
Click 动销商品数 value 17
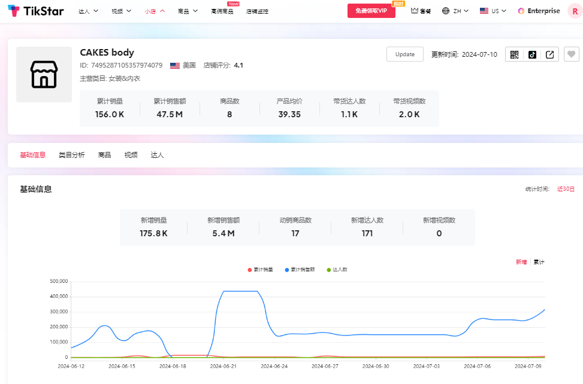[x=295, y=233]
